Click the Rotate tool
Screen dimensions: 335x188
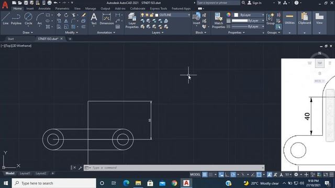pyautogui.click(x=66, y=15)
